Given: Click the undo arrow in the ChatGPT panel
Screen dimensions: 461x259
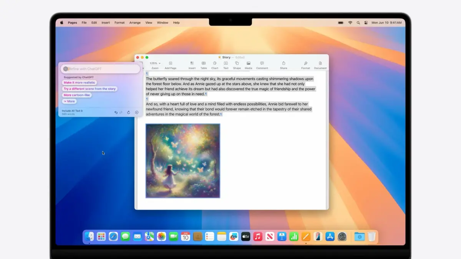Looking at the screenshot, I should [x=116, y=112].
